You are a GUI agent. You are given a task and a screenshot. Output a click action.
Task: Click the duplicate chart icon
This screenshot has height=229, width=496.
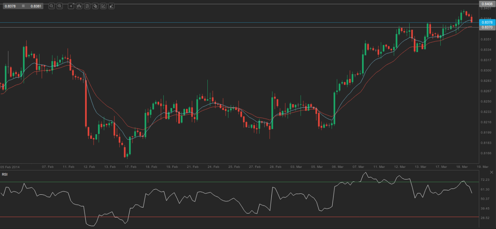[x=95, y=6]
